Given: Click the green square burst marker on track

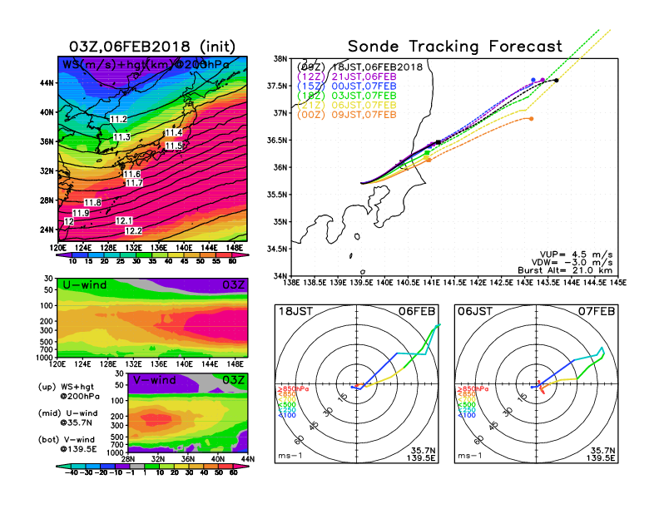Looking at the screenshot, I should point(427,153).
